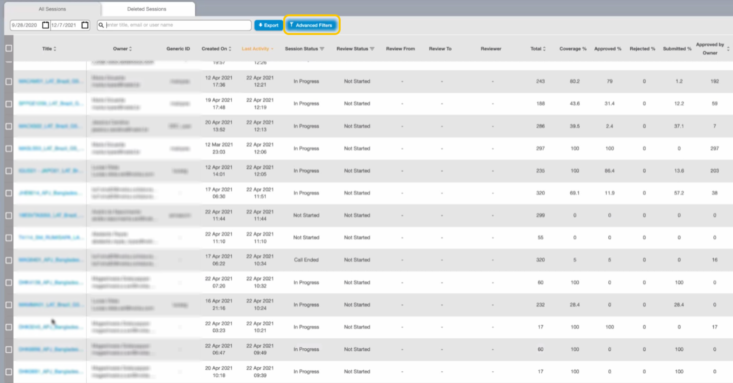Click the search magnifier icon
The image size is (733, 383).
pyautogui.click(x=101, y=25)
